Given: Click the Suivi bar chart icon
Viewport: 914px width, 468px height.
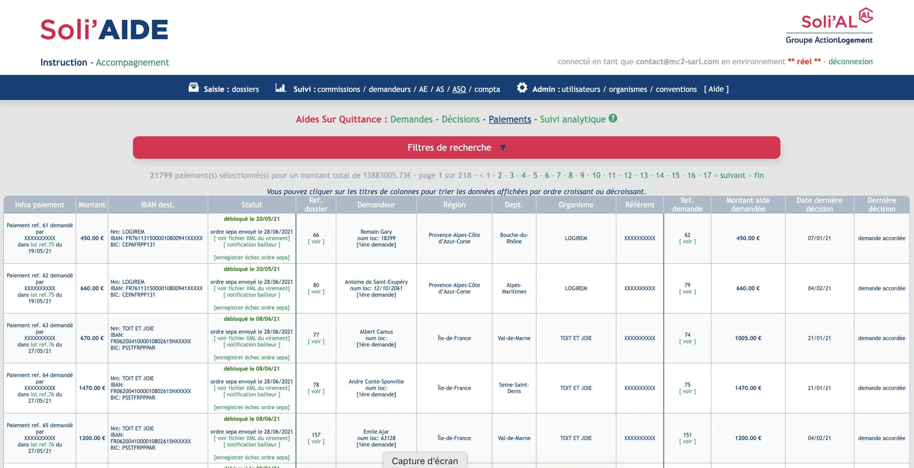Looking at the screenshot, I should click(281, 87).
